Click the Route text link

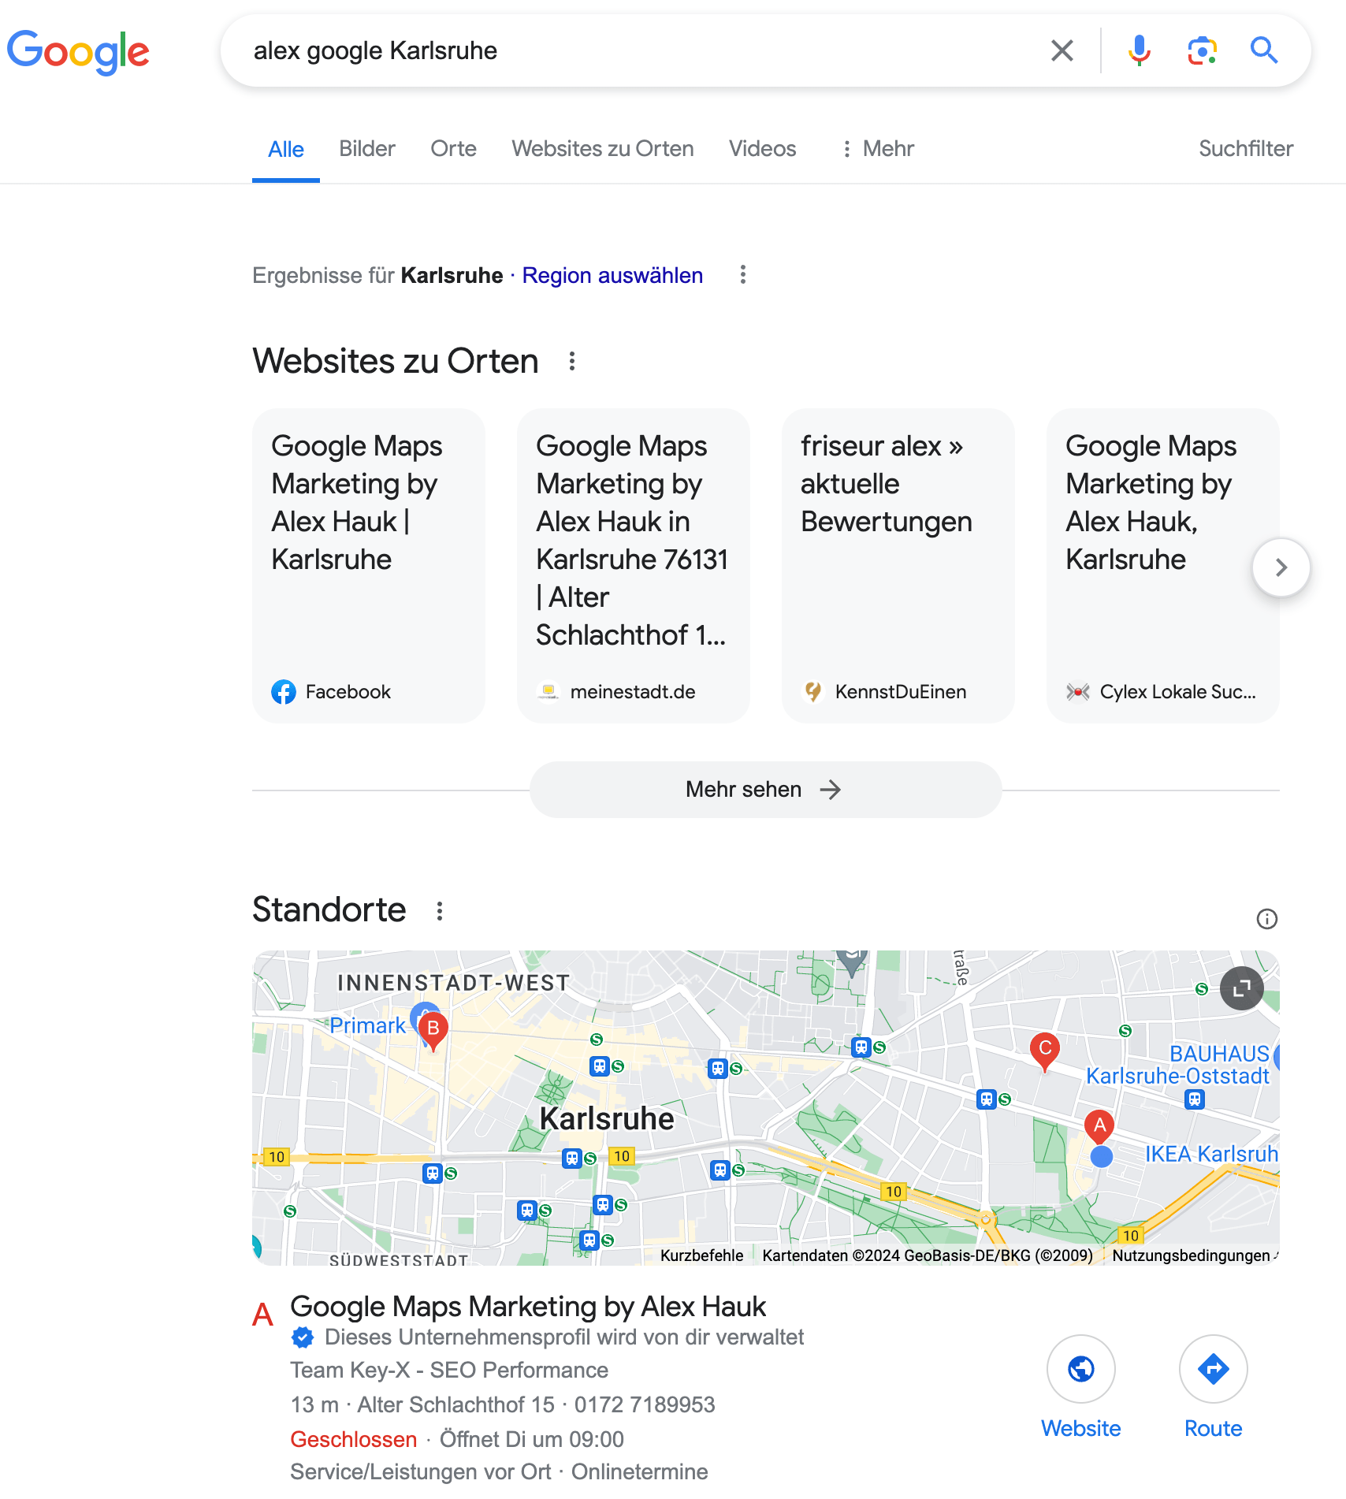[x=1214, y=1429]
